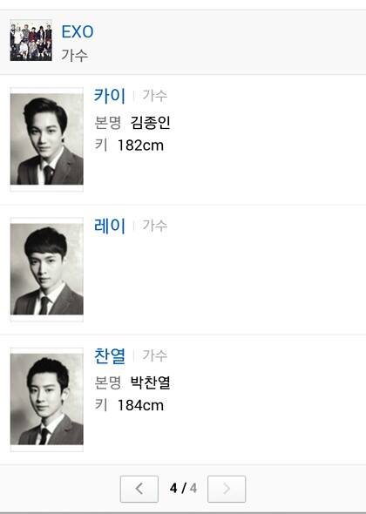366x514 pixels.
Task: Open the 찬열 profile name link
Action: tap(110, 355)
